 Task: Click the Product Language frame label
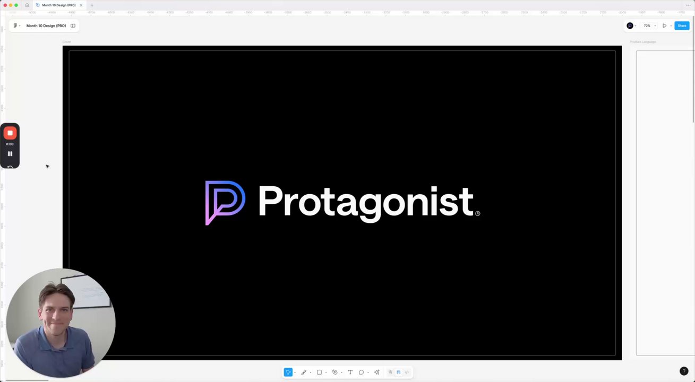tap(643, 42)
